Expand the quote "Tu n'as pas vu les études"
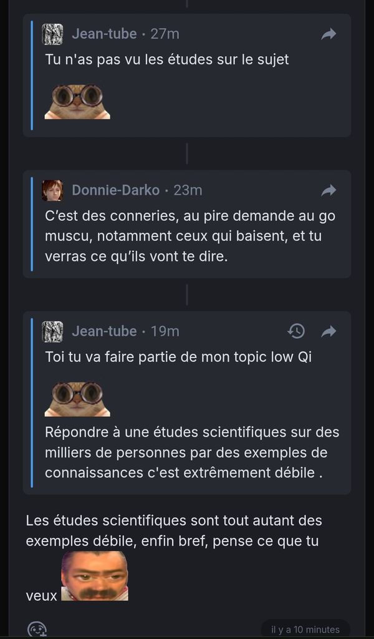374x639 pixels. (167, 61)
